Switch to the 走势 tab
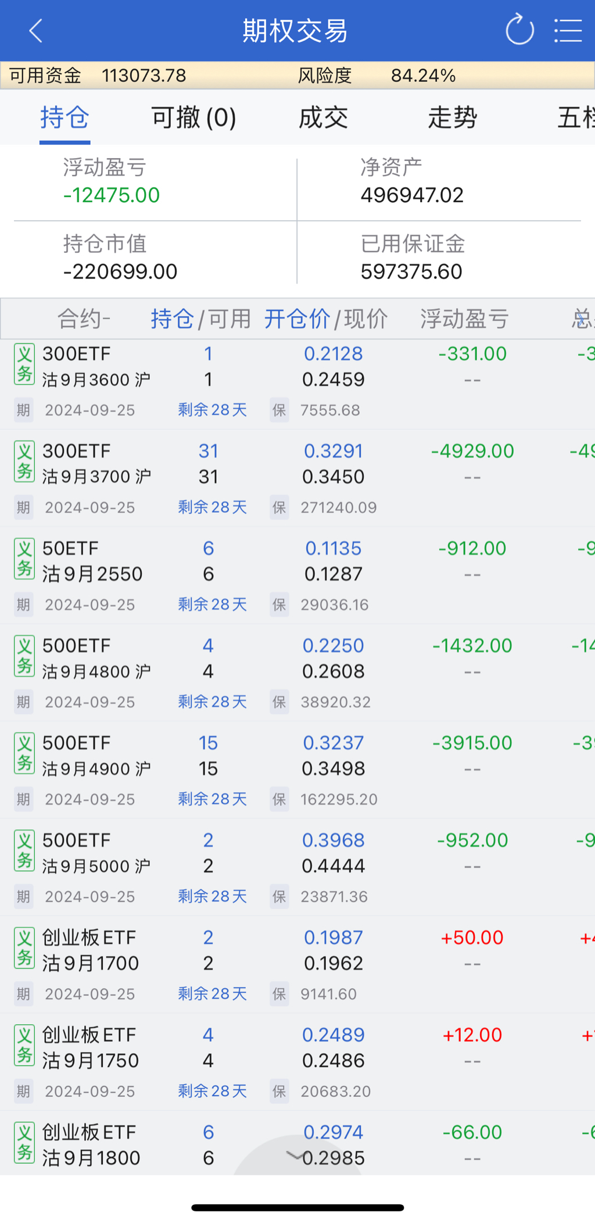Viewport: 595px width, 1223px height. (x=452, y=118)
